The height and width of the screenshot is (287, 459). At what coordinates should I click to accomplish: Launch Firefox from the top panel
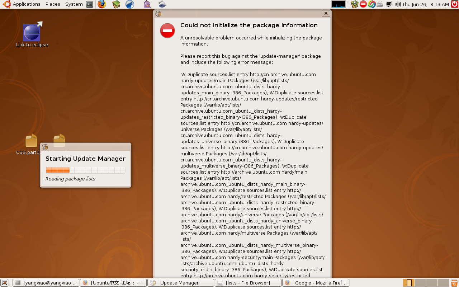coord(102,4)
